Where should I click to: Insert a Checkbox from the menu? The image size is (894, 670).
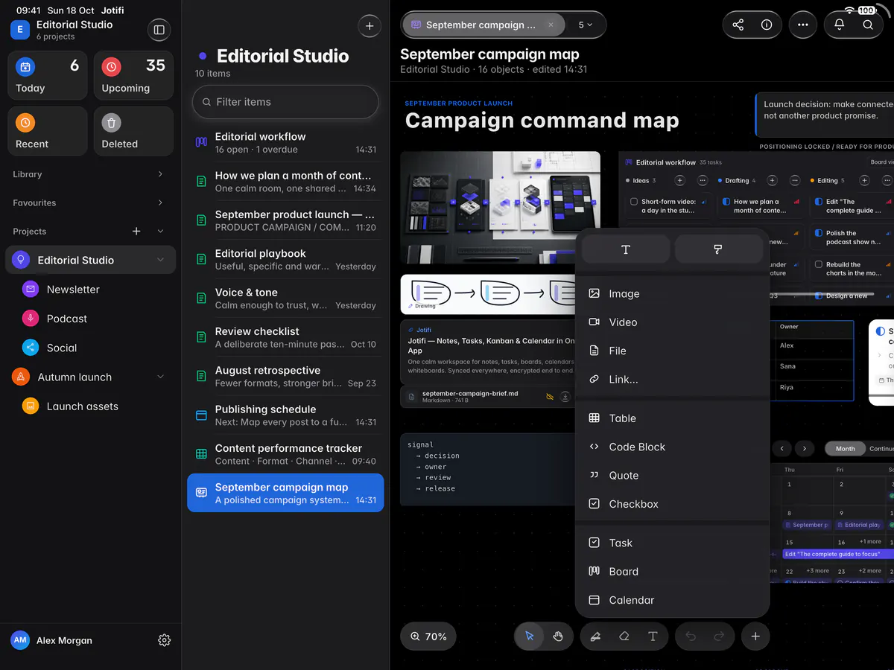click(x=673, y=504)
